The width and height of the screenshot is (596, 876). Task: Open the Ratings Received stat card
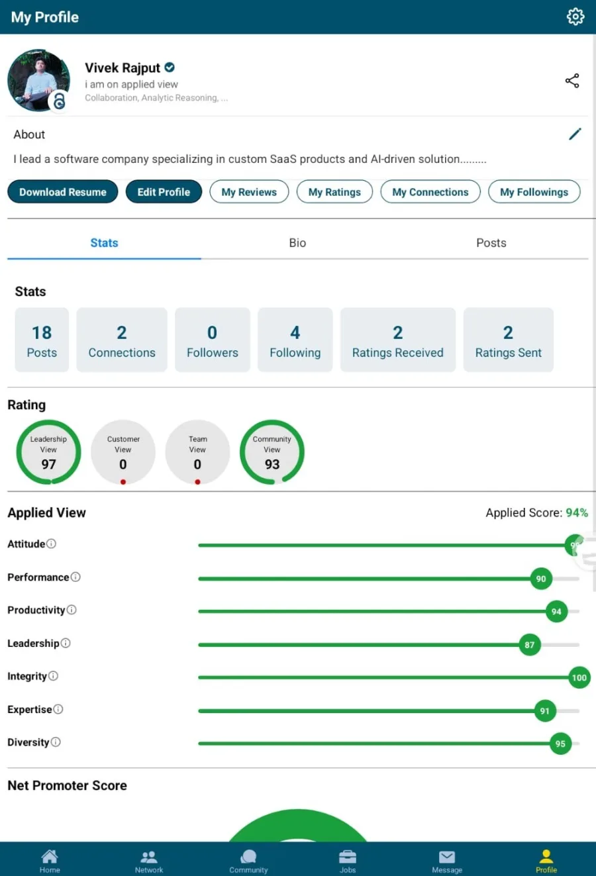(398, 340)
